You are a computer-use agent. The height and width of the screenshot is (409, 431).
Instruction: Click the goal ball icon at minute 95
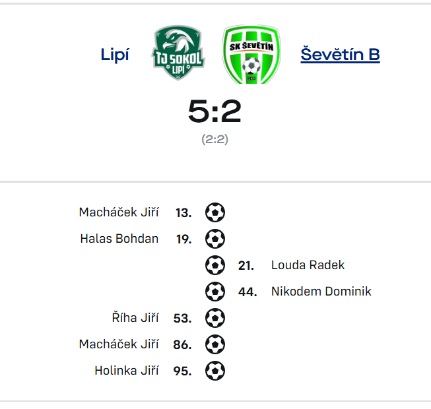pos(215,371)
